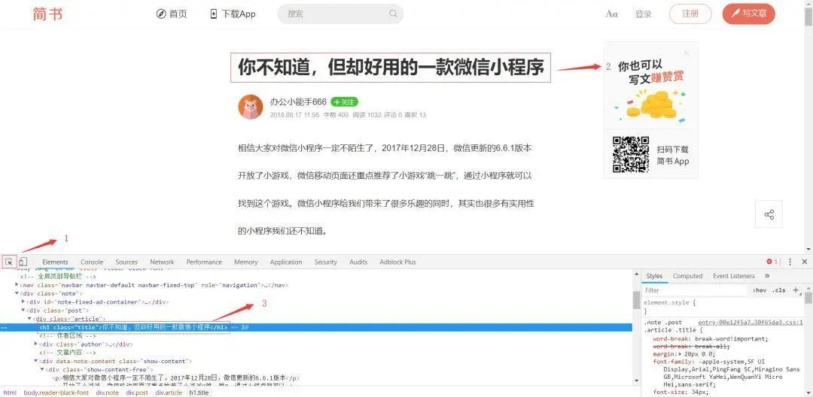Viewport: 813px width, 397px height.
Task: Open the Computed sidebar tab
Action: (687, 276)
